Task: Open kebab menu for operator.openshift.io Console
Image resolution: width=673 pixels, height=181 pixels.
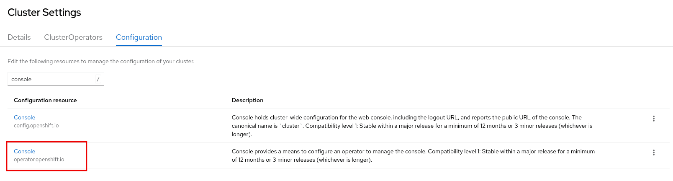Action: (653, 153)
